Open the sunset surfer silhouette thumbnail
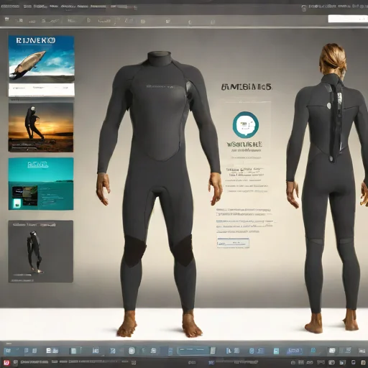This screenshot has width=368, height=368. 41,127
